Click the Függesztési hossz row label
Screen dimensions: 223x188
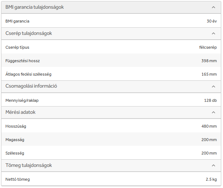23,61
